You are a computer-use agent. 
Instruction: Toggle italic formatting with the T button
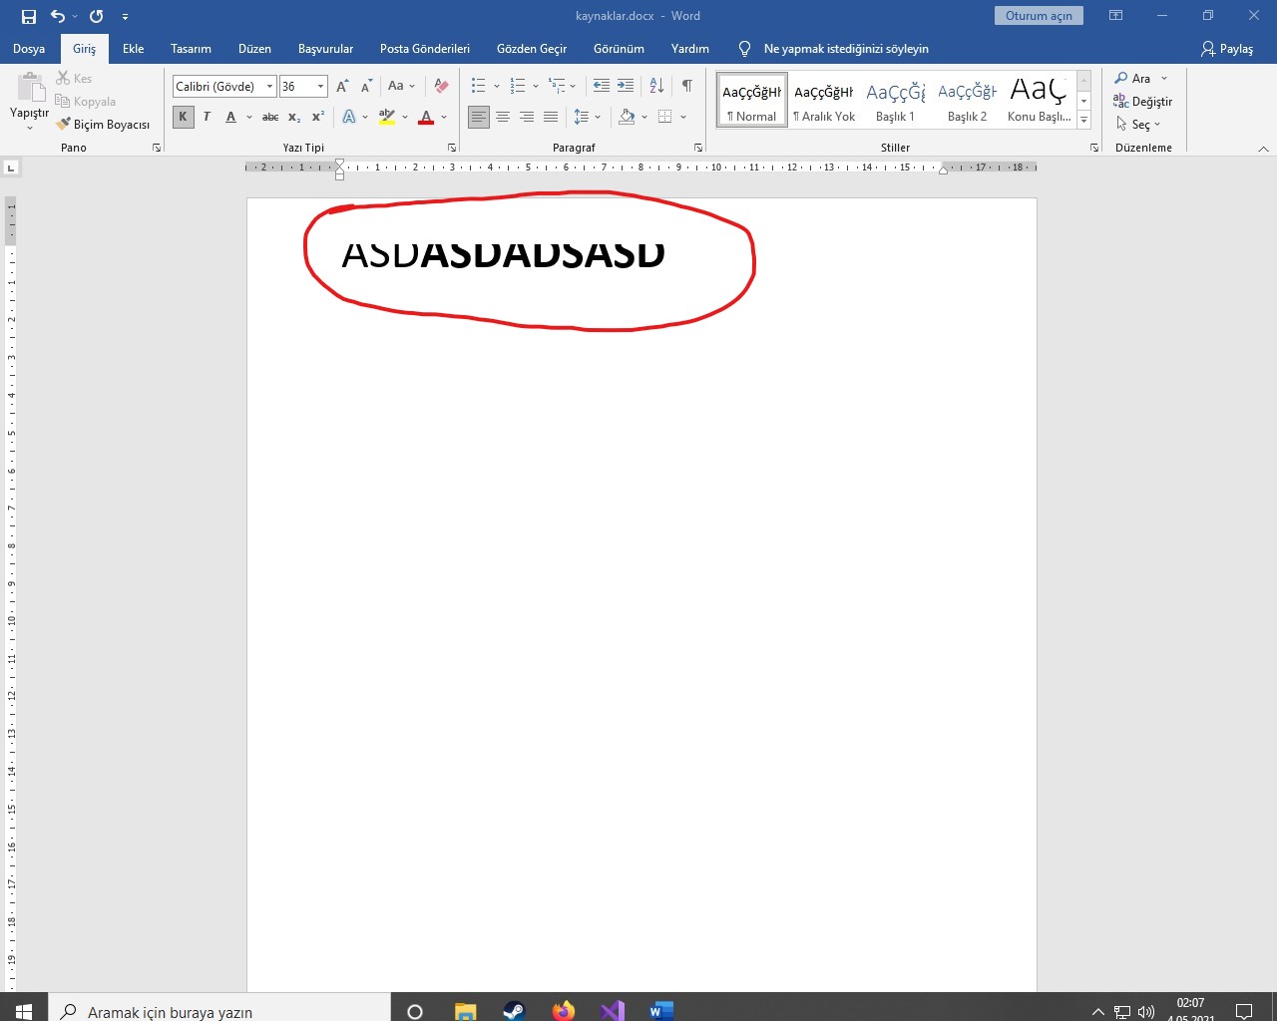(207, 117)
